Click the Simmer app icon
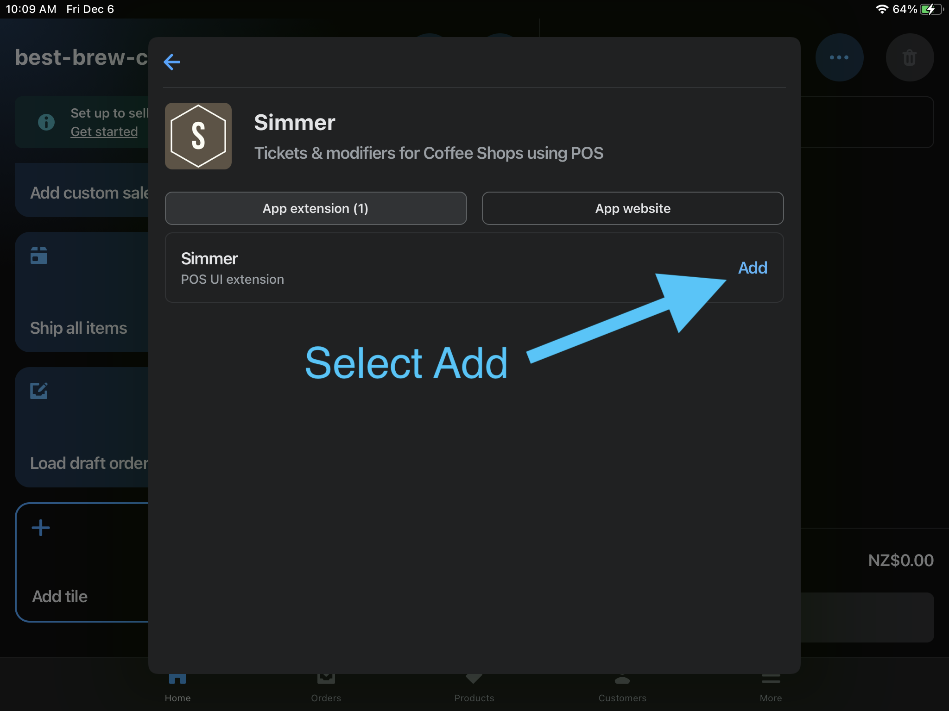949x711 pixels. [x=199, y=135]
